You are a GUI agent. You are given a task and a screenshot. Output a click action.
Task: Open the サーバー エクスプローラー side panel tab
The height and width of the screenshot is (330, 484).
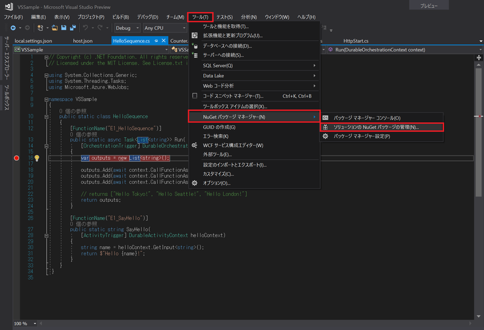click(7, 58)
